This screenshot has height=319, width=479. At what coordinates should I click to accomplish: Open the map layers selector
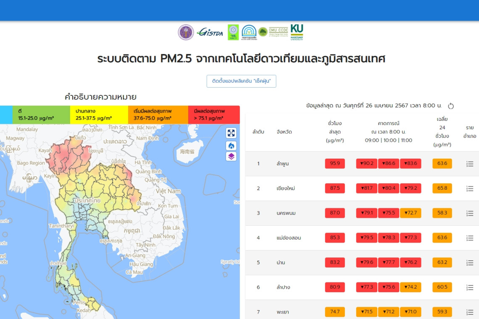pos(231,157)
